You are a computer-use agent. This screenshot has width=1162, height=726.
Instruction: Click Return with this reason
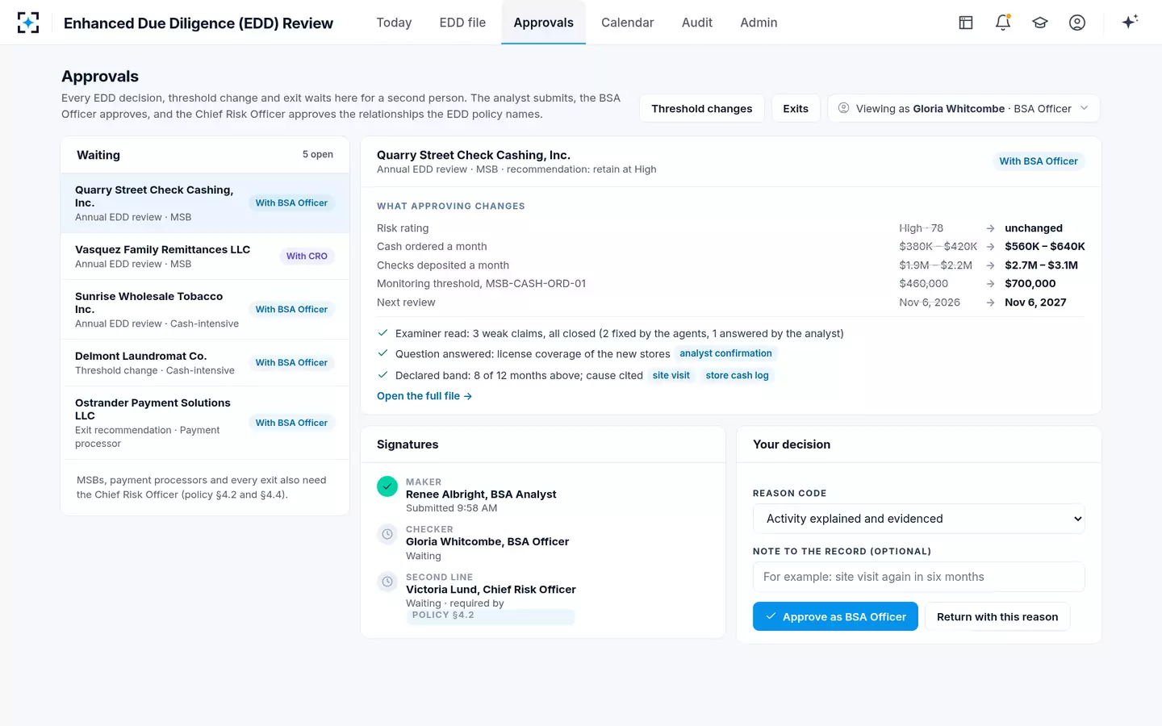(997, 616)
